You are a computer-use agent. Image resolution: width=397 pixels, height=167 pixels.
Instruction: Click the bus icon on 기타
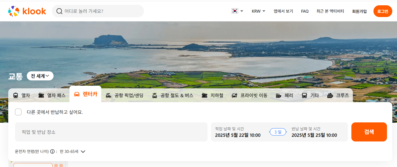pos(305,95)
